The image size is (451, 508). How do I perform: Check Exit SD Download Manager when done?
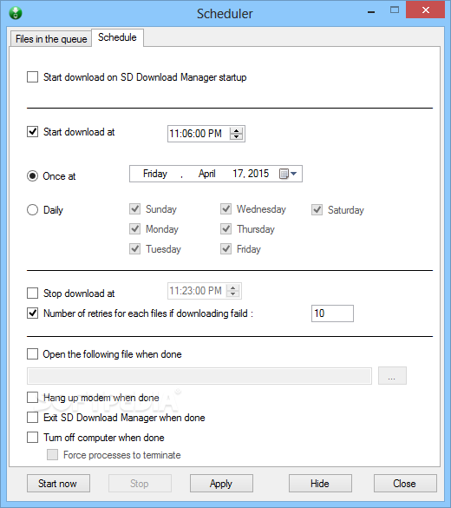[33, 418]
